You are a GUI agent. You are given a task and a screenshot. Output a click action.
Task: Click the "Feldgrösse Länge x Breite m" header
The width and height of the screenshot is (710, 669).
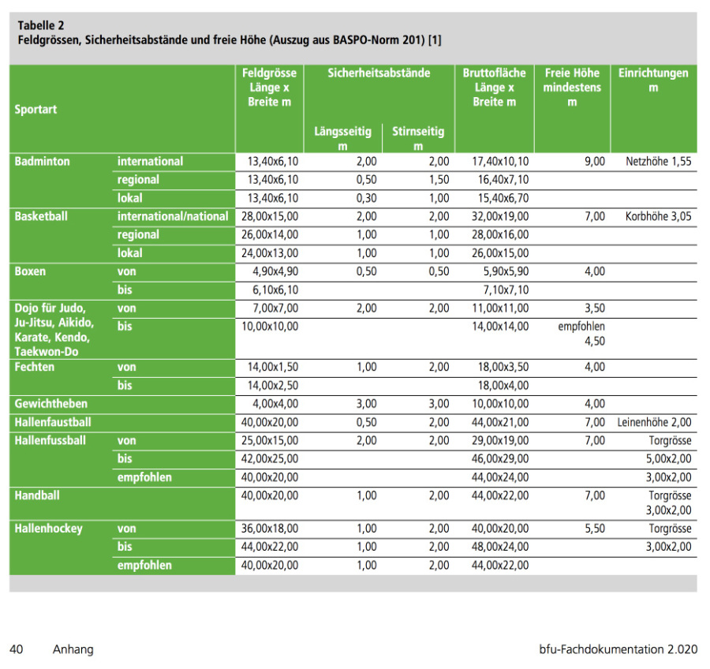tap(270, 88)
